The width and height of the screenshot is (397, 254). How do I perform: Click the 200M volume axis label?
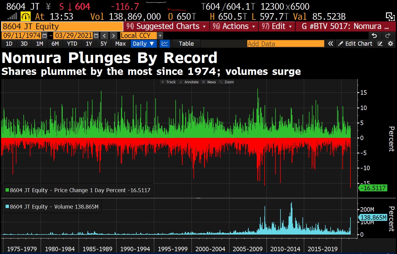click(367, 209)
